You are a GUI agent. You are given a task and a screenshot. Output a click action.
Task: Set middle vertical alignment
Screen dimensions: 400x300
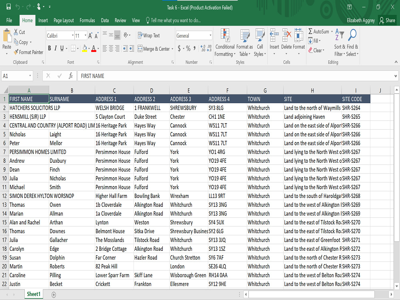(111, 34)
